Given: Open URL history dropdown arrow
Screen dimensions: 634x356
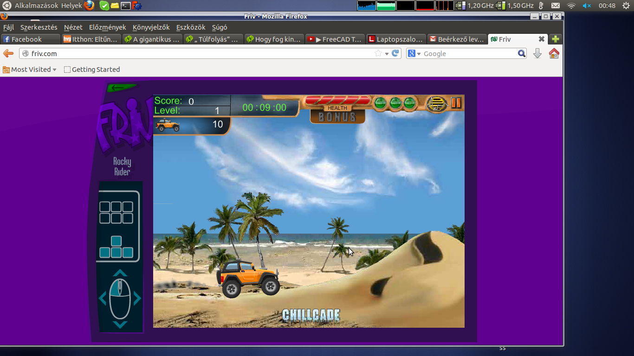Looking at the screenshot, I should (x=387, y=54).
